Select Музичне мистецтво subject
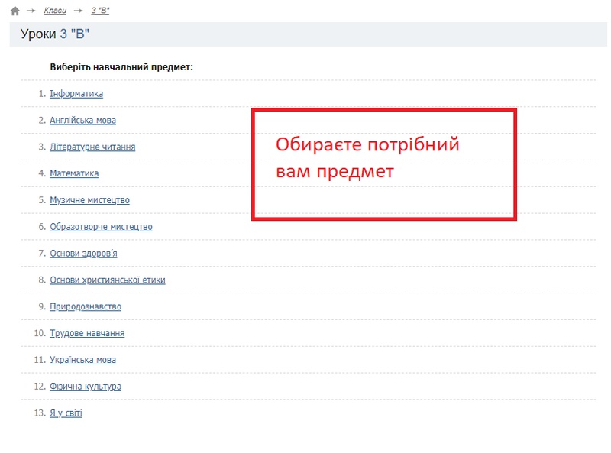The width and height of the screenshot is (611, 453). 89,200
